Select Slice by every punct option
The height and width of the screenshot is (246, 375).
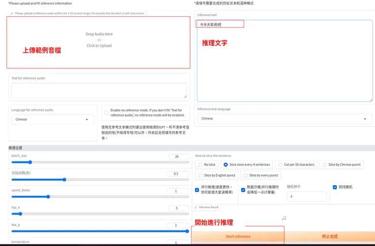[x=260, y=175]
